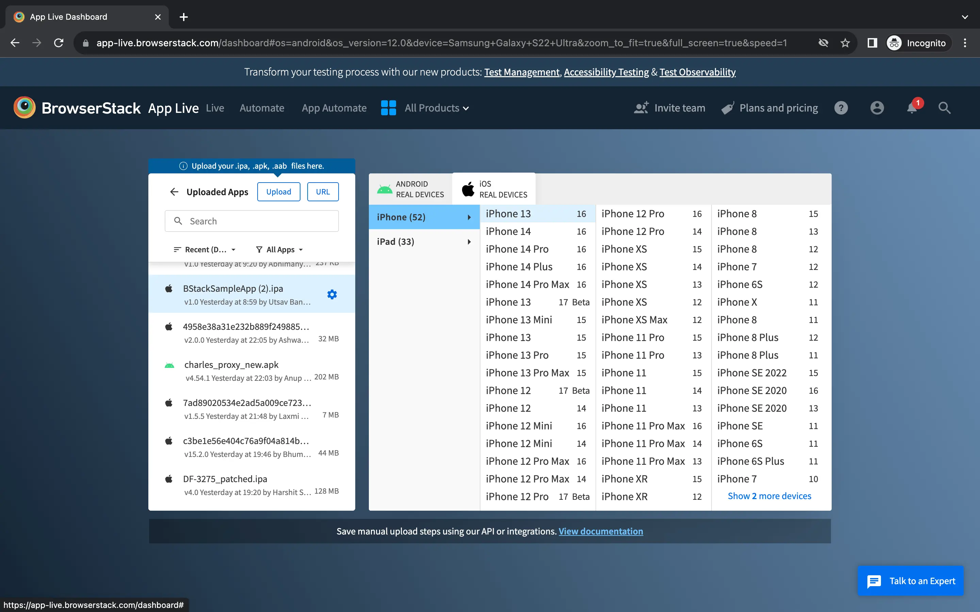Click the help question mark icon
Viewport: 980px width, 612px height.
click(x=841, y=108)
